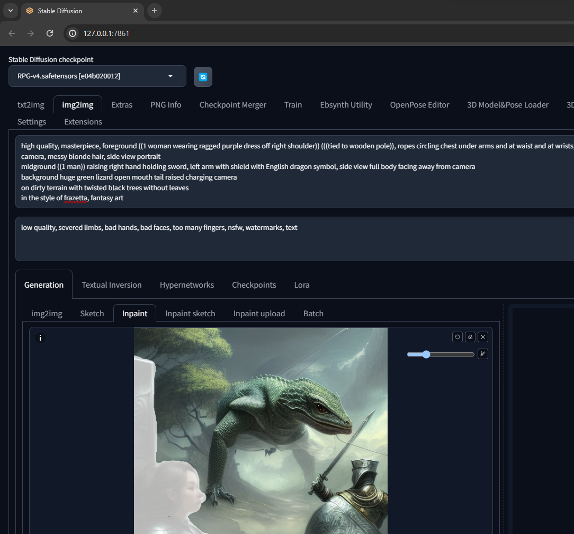The image size is (574, 534).
Task: Click the misspelled word frazetta in prompt
Action: [x=76, y=198]
